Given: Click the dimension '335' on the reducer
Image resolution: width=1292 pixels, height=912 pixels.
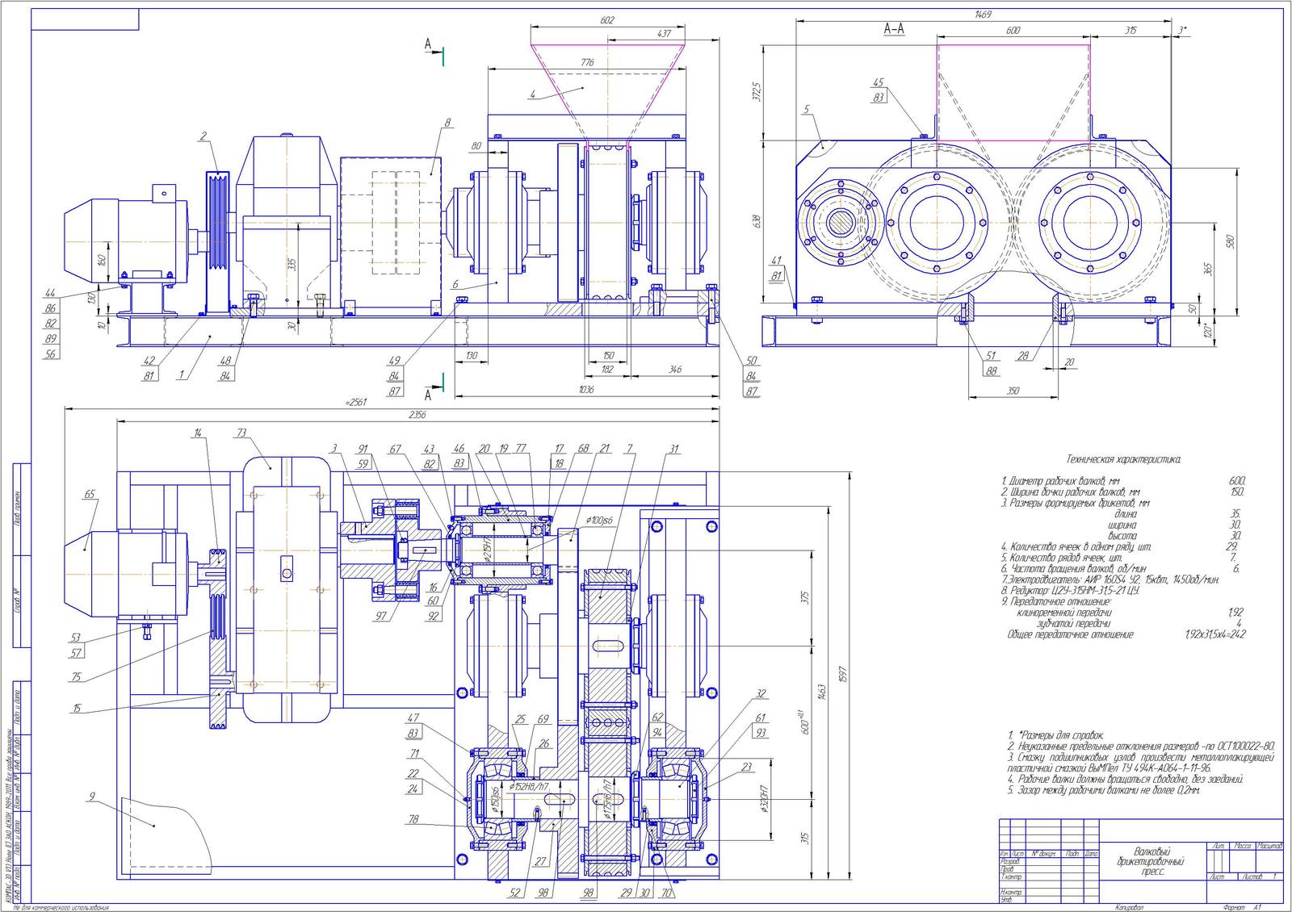Looking at the screenshot, I should 292,264.
